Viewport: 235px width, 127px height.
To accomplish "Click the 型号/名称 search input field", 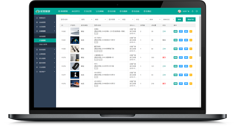I will (x=69, y=20).
